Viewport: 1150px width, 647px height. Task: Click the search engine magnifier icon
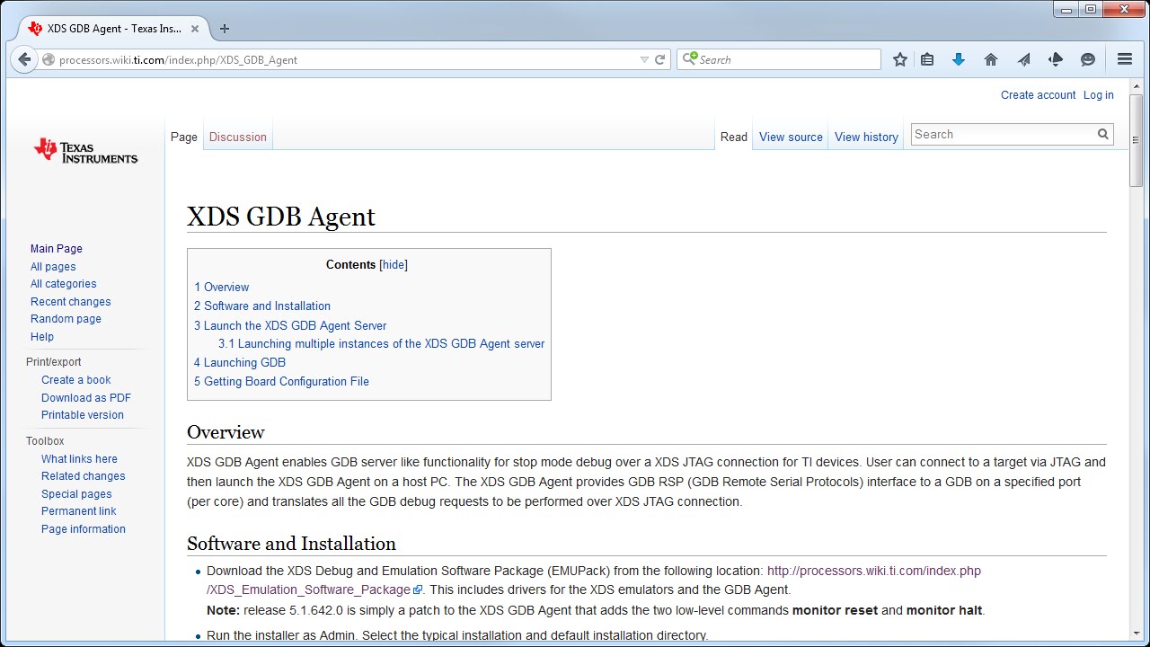(689, 59)
